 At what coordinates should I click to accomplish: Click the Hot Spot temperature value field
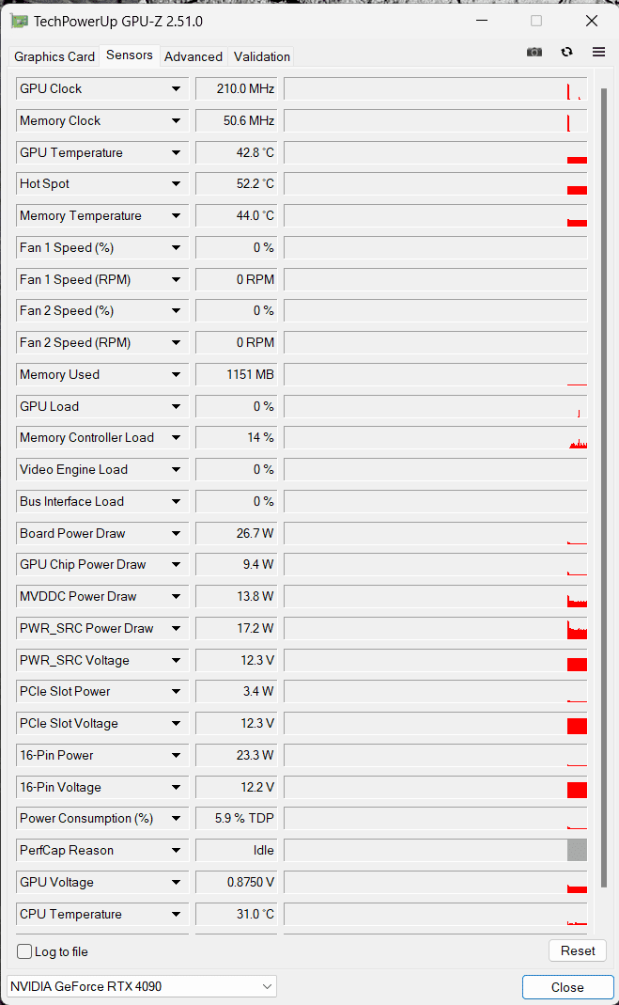(x=236, y=184)
